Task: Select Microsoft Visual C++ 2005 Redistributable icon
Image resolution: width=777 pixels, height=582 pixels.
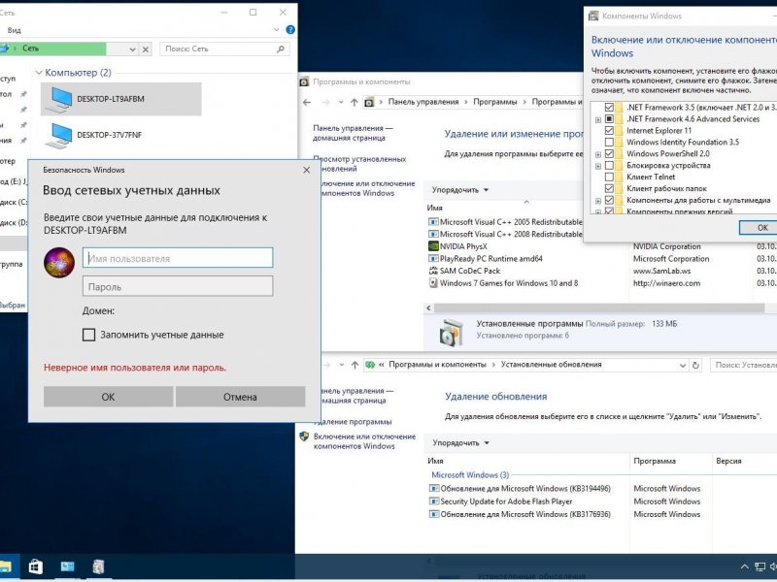Action: (x=433, y=222)
